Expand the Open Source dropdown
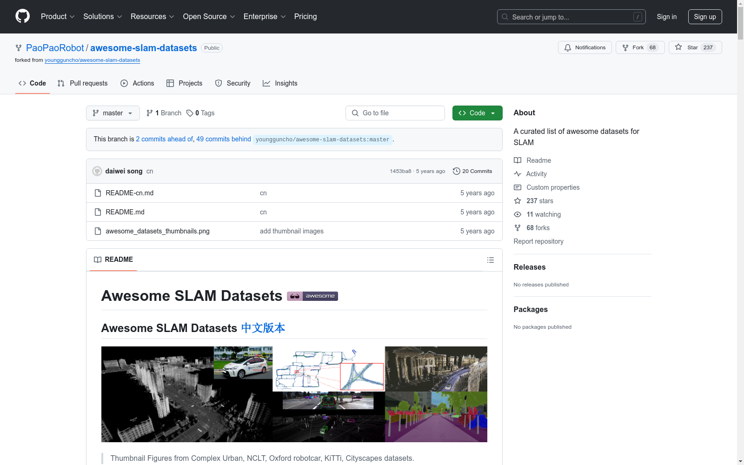The width and height of the screenshot is (744, 465). pyautogui.click(x=209, y=16)
